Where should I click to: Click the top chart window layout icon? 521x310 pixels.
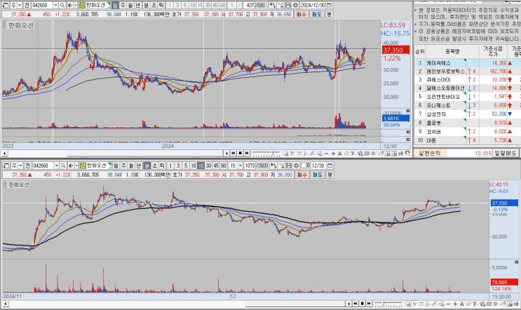point(5,5)
